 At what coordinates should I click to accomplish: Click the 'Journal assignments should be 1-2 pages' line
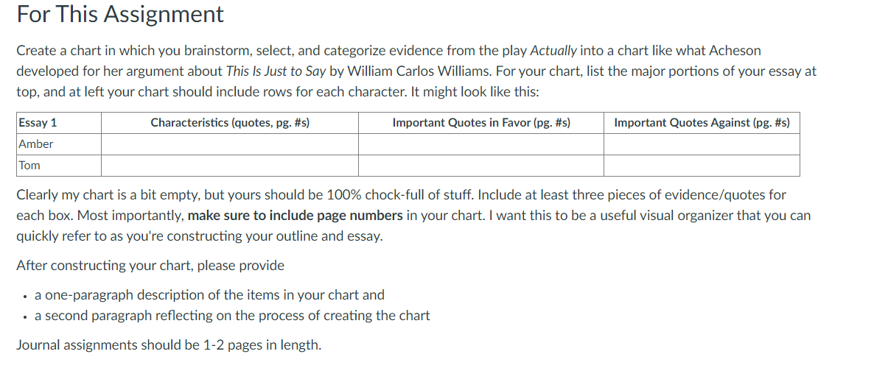169,345
